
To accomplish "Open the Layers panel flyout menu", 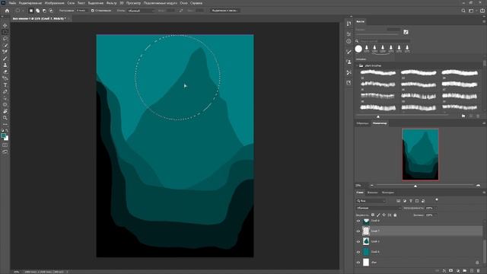I will pyautogui.click(x=484, y=193).
